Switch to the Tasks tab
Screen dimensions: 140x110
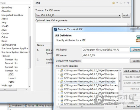click(29, 106)
